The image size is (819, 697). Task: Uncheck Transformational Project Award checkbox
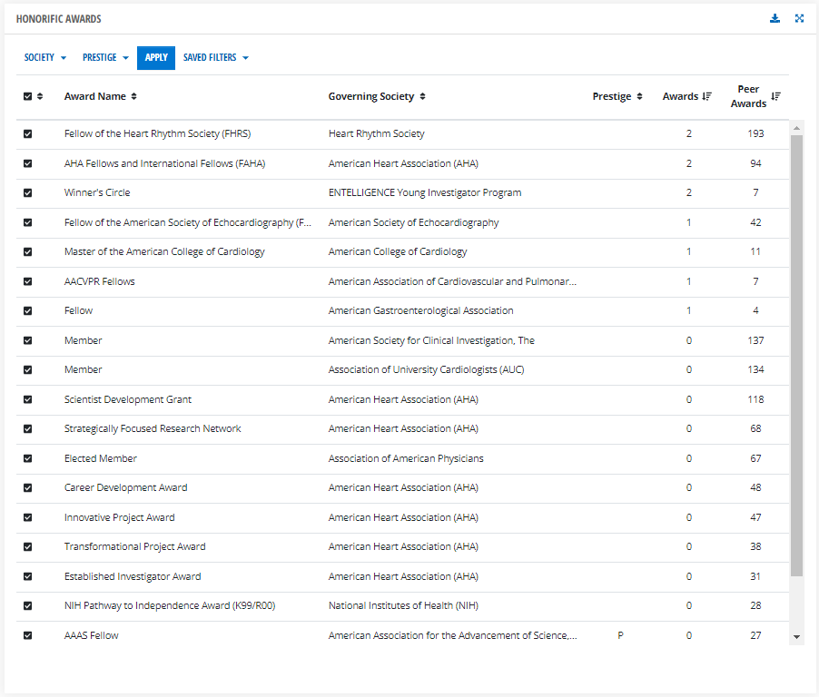click(27, 546)
